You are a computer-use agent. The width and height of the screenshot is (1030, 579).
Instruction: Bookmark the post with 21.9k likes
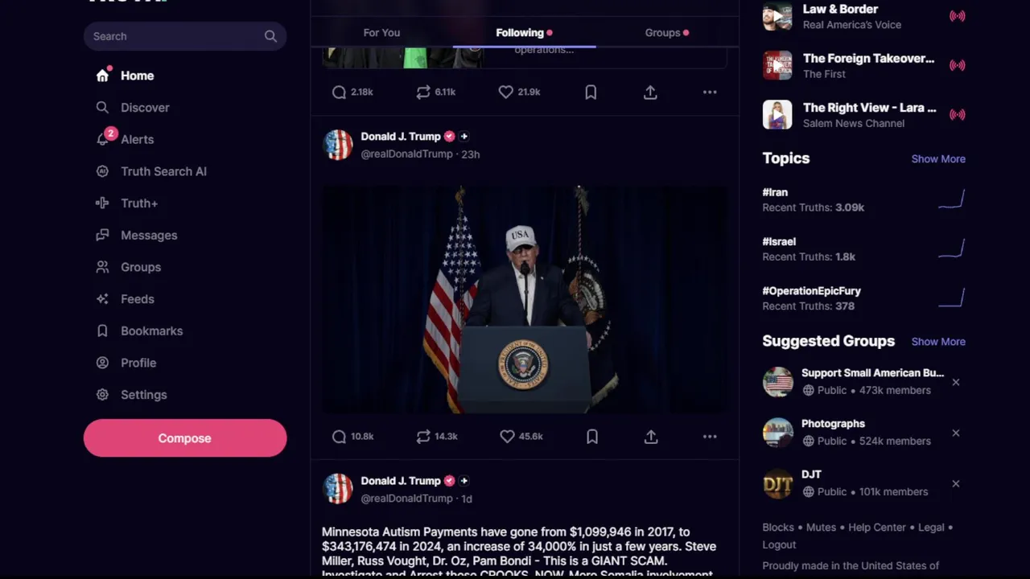pos(591,92)
